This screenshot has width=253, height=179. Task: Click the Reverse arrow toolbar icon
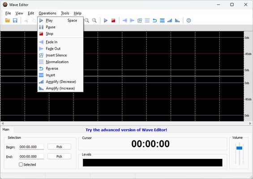(x=155, y=21)
